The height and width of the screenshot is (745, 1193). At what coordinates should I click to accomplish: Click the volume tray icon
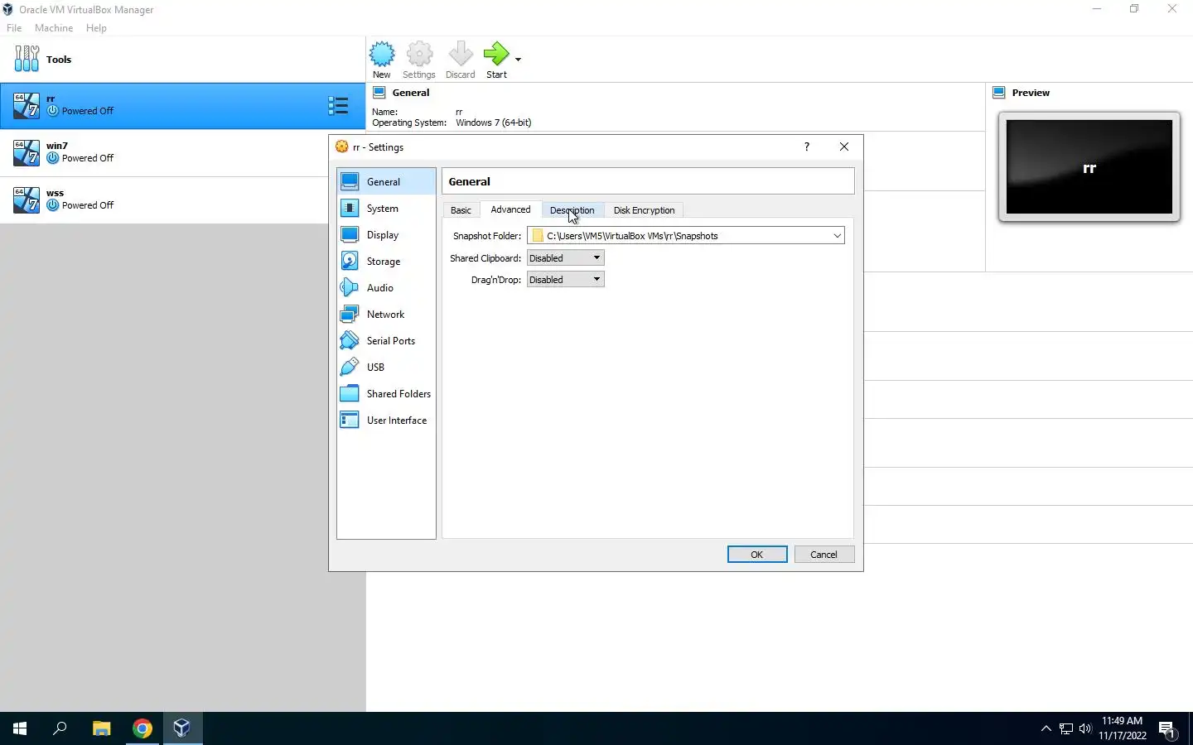point(1085,728)
